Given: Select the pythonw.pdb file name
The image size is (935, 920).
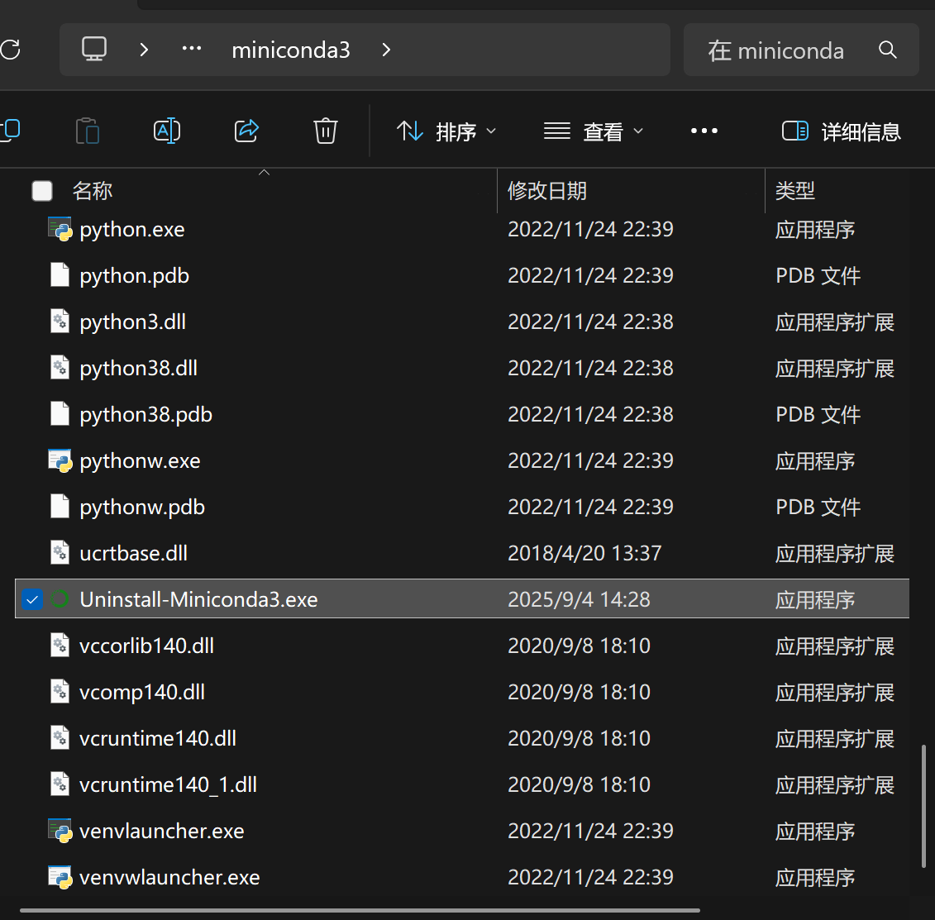Looking at the screenshot, I should (142, 508).
